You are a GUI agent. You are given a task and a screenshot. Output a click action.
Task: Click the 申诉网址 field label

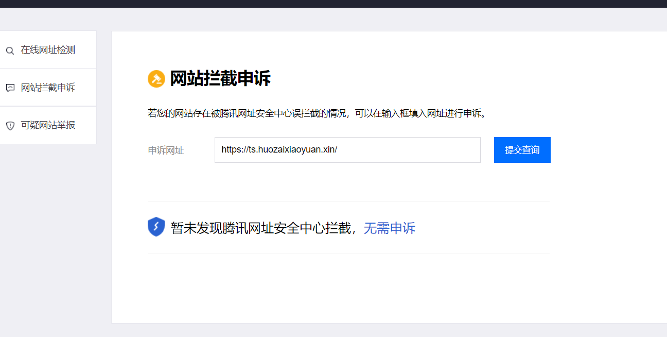tap(166, 150)
